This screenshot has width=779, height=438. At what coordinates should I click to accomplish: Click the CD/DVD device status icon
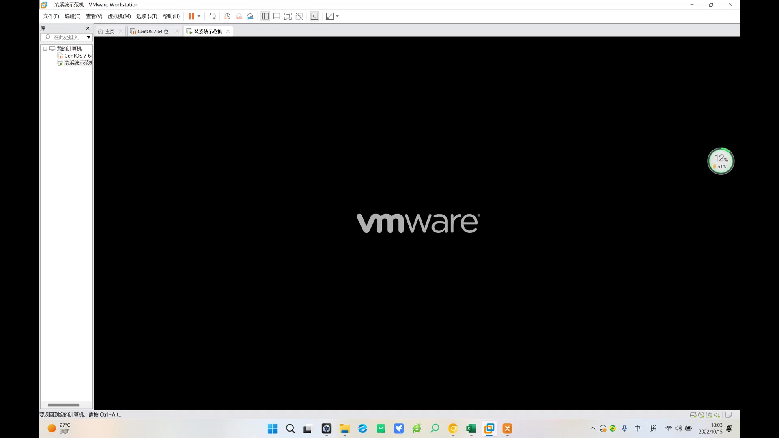tap(701, 415)
